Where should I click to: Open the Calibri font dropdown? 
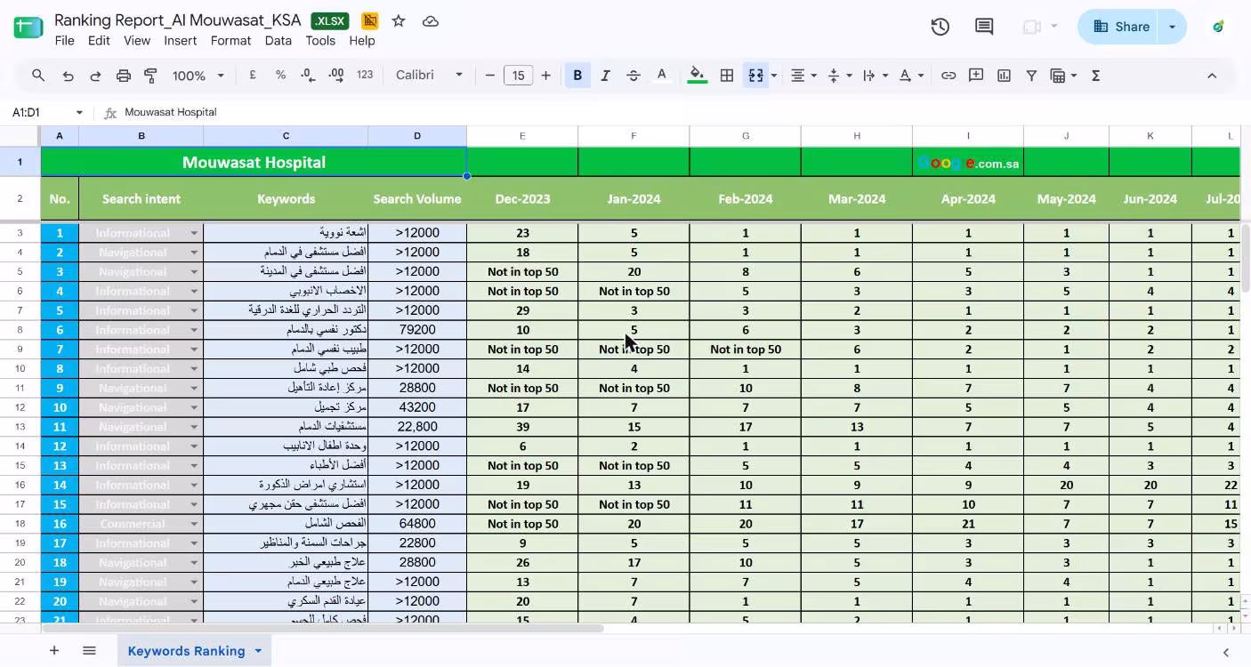[x=430, y=76]
